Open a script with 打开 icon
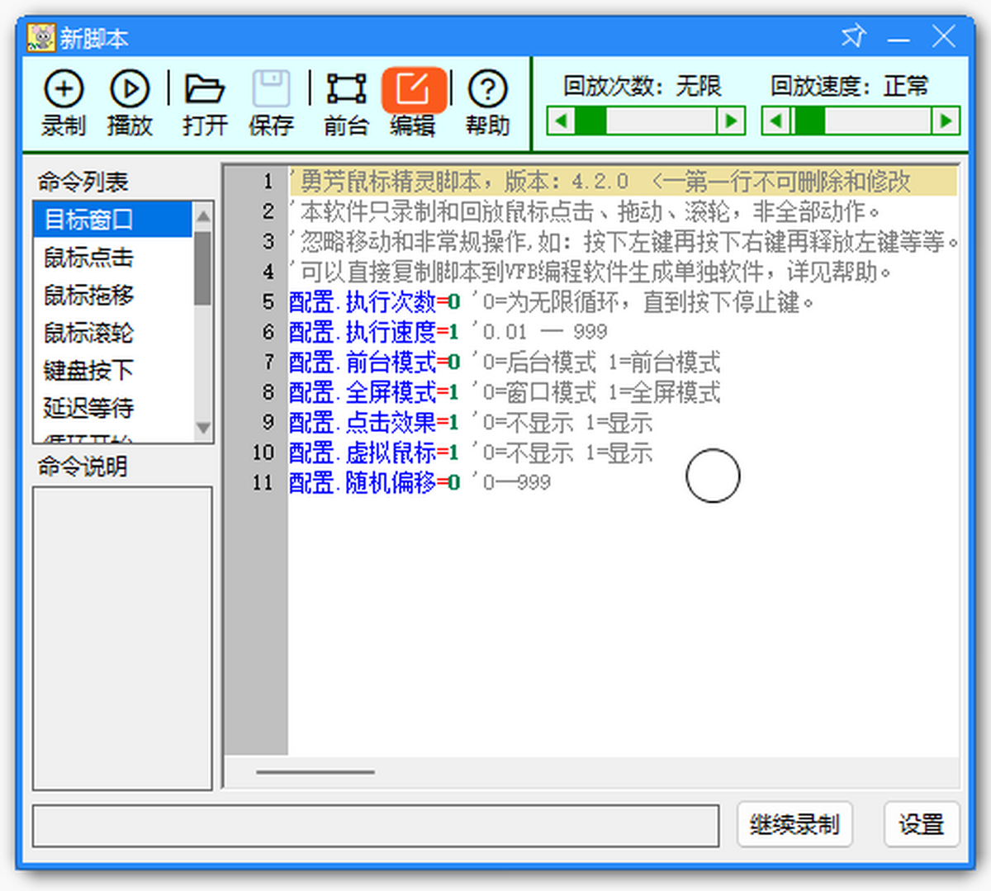 click(x=204, y=90)
